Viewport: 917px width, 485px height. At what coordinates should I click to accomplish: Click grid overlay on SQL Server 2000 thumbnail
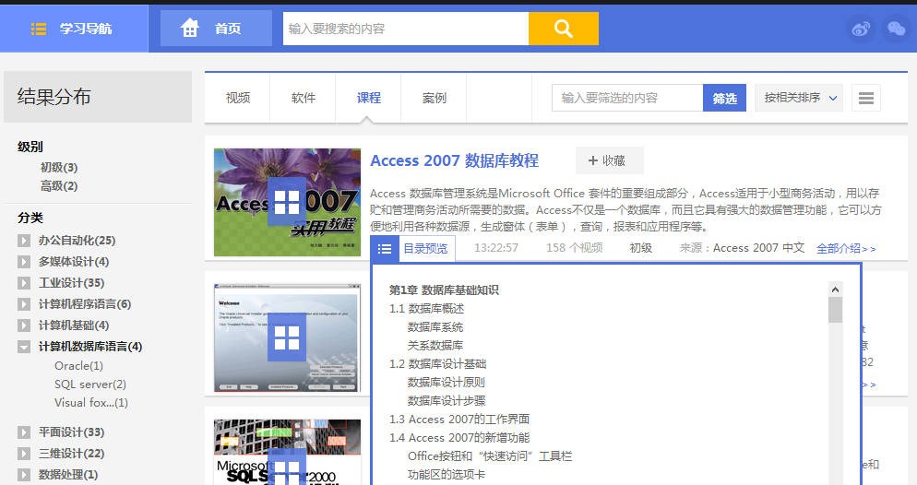(287, 467)
